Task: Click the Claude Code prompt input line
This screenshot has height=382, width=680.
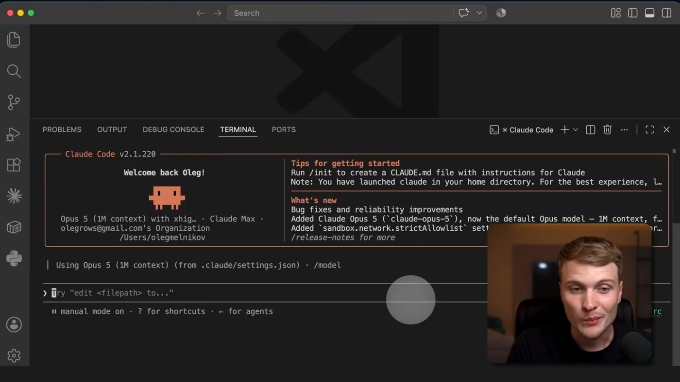Action: 265,293
